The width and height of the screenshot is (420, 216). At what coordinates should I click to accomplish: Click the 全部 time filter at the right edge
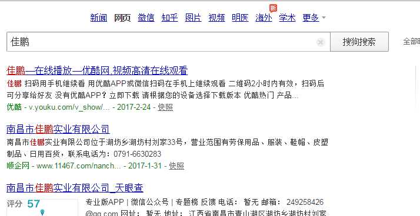pyautogui.click(x=411, y=42)
